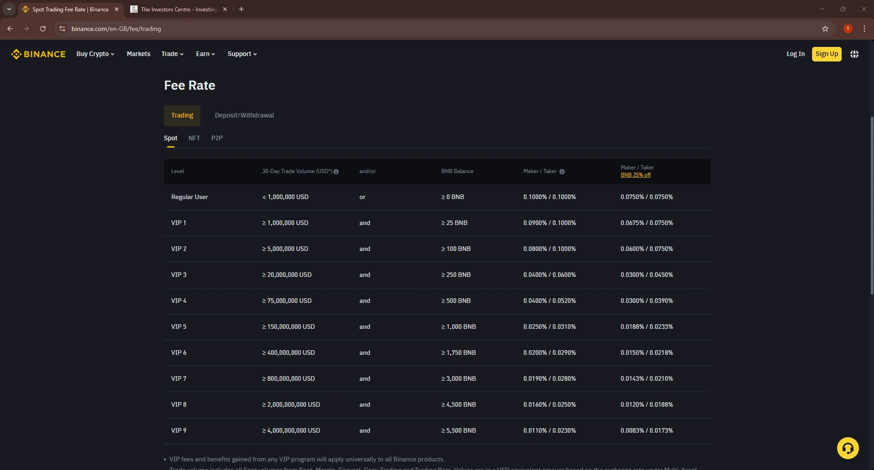
Task: Click the Level column header
Action: click(x=178, y=172)
